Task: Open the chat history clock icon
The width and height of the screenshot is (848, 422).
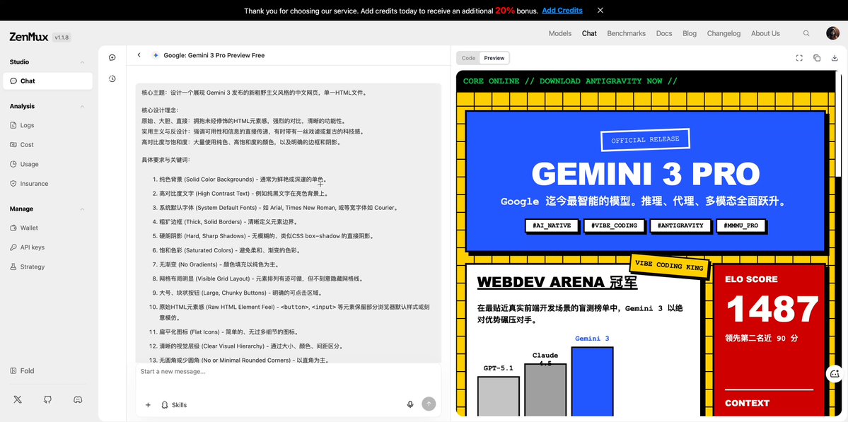Action: (112, 79)
